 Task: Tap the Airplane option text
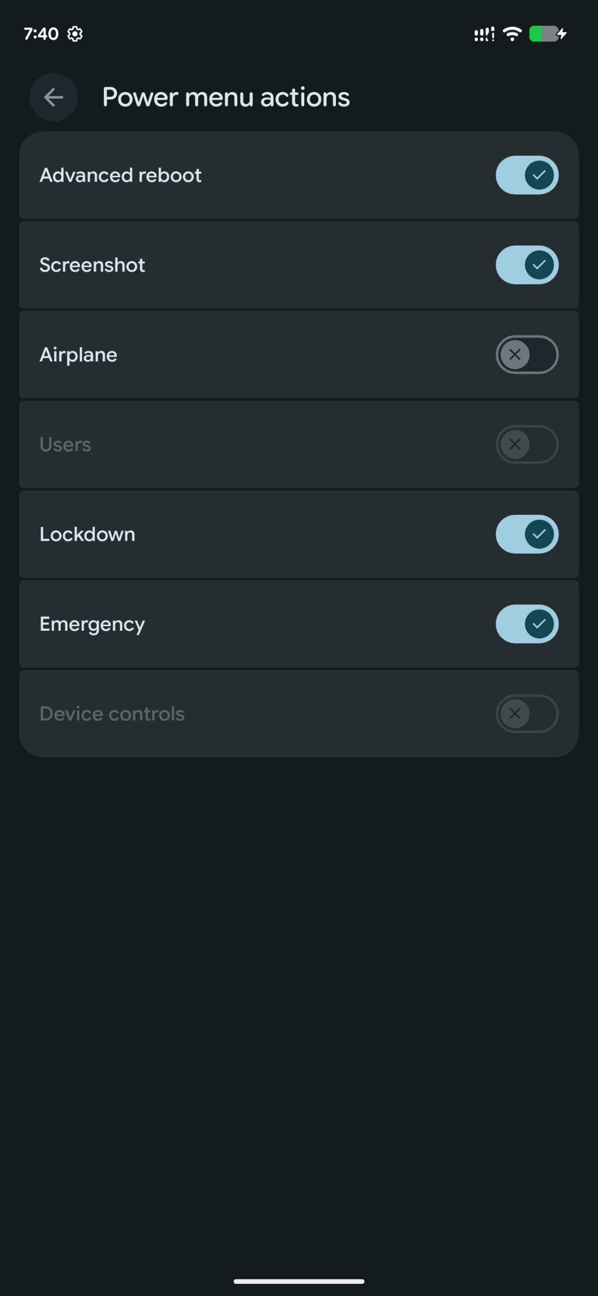pos(78,354)
